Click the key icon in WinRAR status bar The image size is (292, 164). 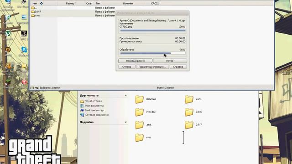click(x=36, y=87)
